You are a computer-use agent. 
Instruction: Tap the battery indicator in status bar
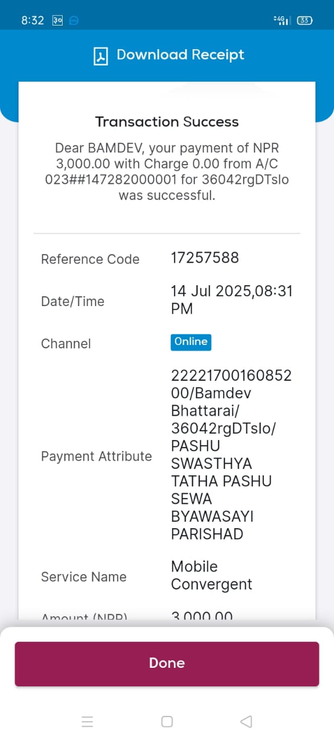(305, 20)
